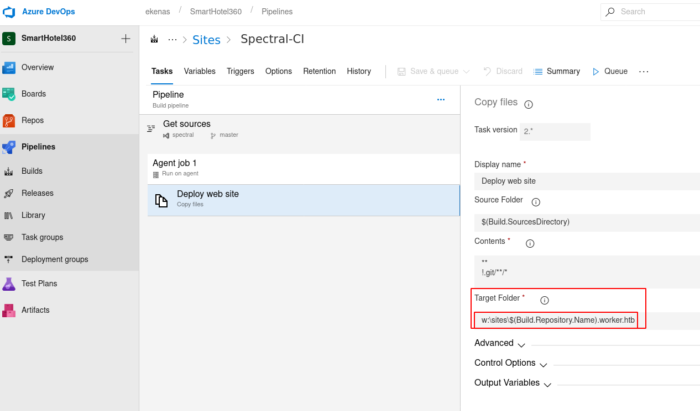Click the Display name field
The image size is (700, 411).
click(587, 181)
